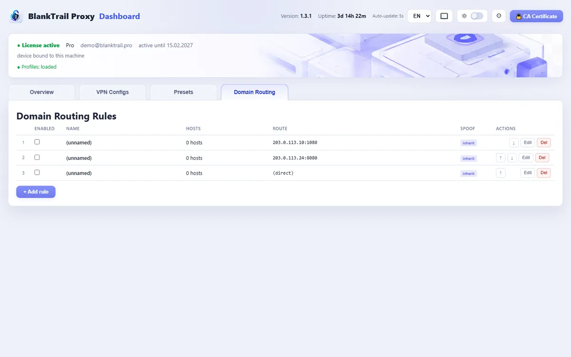Edit the direct route rule 3
The image size is (571, 357).
tap(528, 173)
